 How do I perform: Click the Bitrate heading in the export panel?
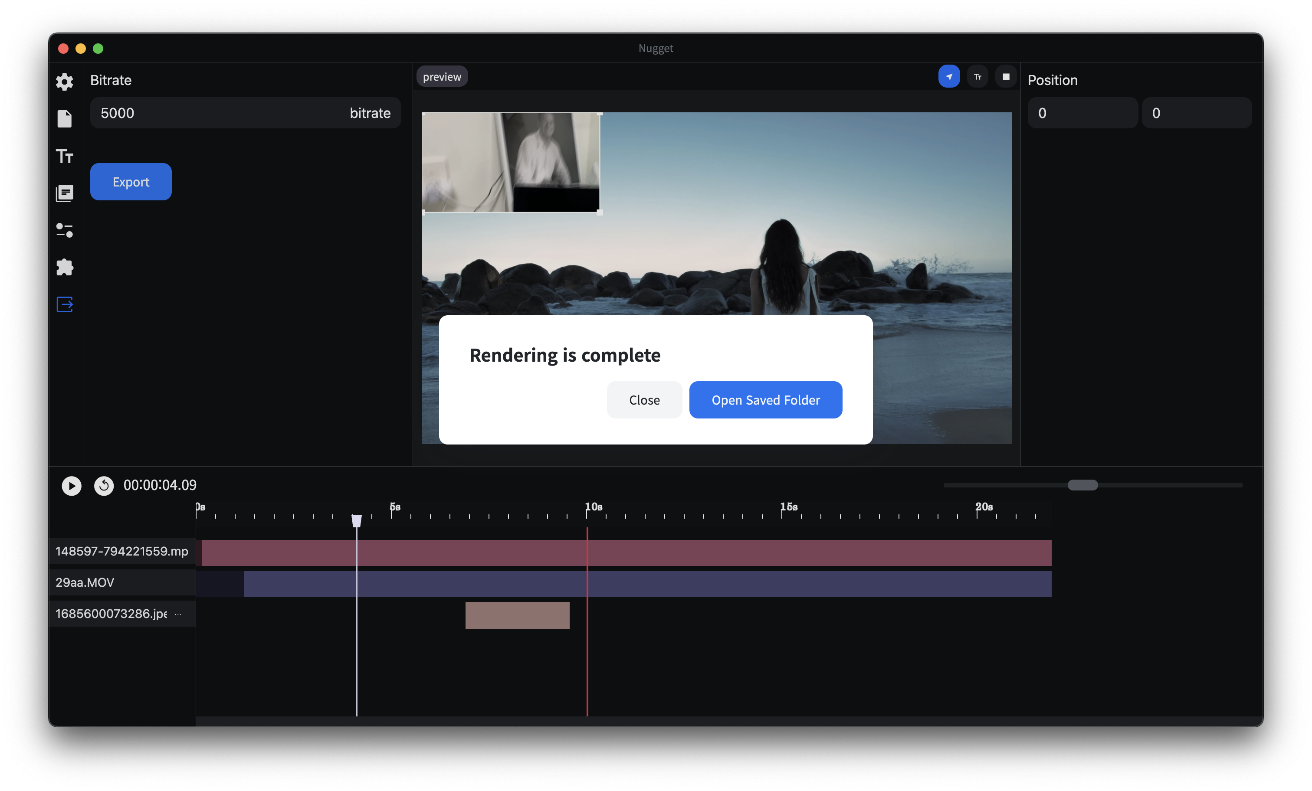(x=111, y=80)
